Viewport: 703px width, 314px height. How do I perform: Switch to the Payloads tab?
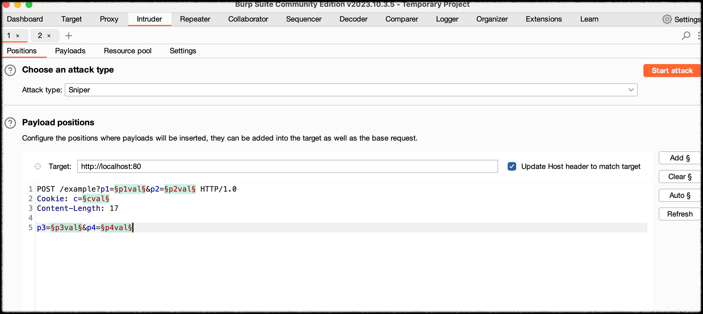tap(70, 51)
